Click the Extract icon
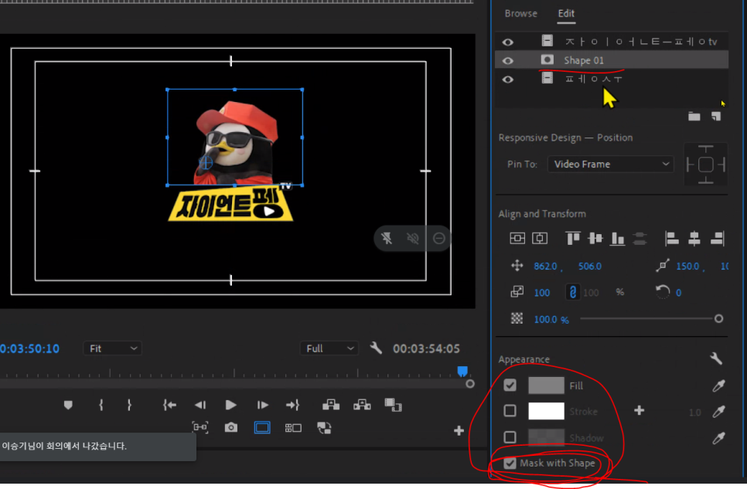This screenshot has width=747, height=489. click(362, 405)
